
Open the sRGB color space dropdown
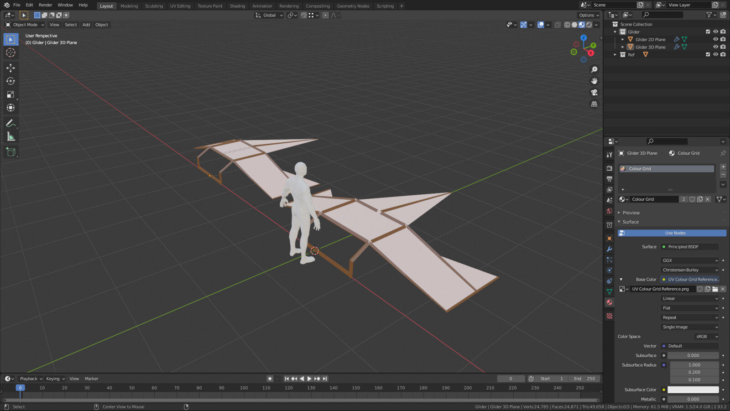(x=707, y=337)
